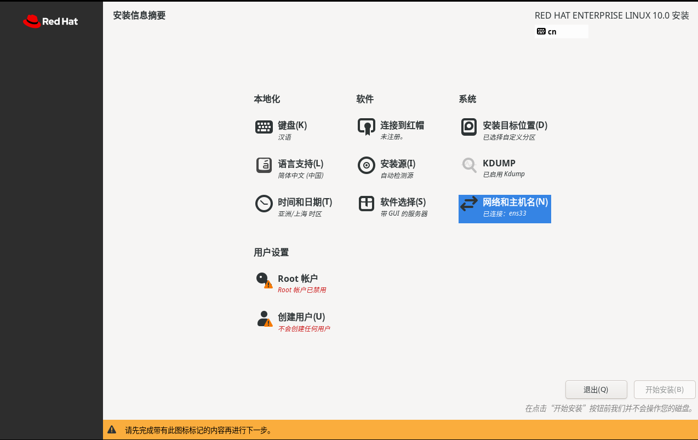Open 创建用户(U) settings
This screenshot has height=440, width=698.
click(301, 317)
